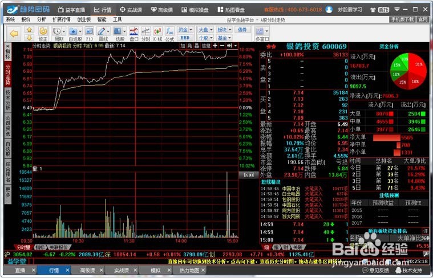Open the 系统 menu
The width and height of the screenshot is (433, 278).
(10, 19)
